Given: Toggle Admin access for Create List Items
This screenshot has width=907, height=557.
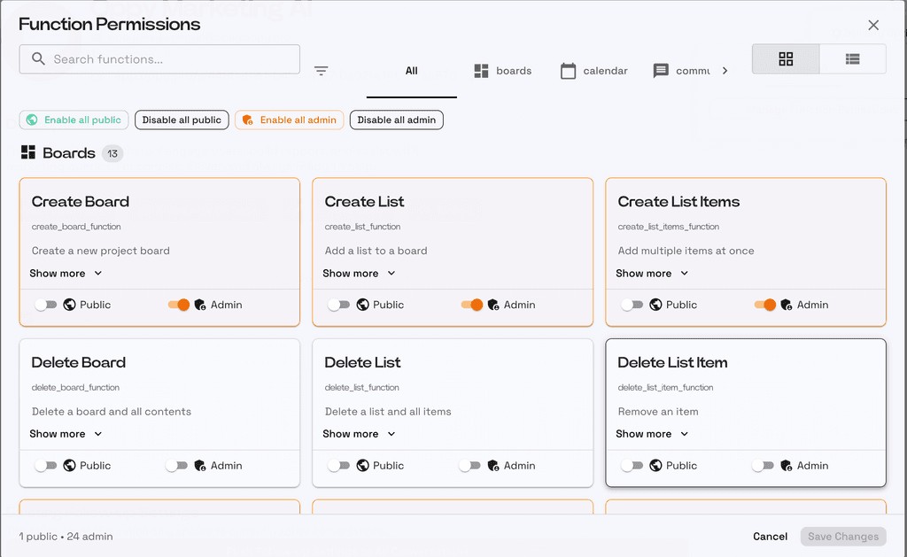Looking at the screenshot, I should point(765,305).
